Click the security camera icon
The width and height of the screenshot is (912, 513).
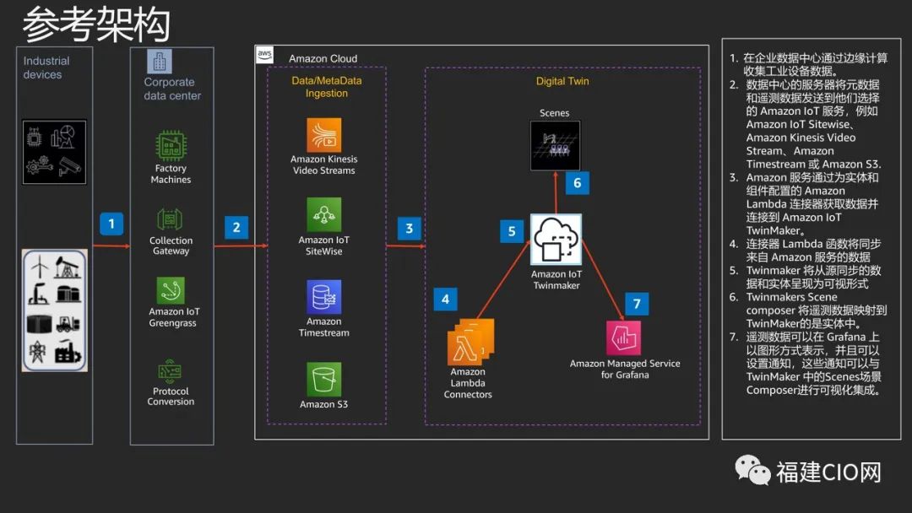70,166
